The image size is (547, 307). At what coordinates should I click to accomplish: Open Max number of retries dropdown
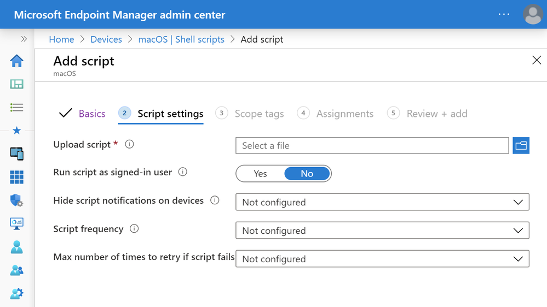pos(382,258)
